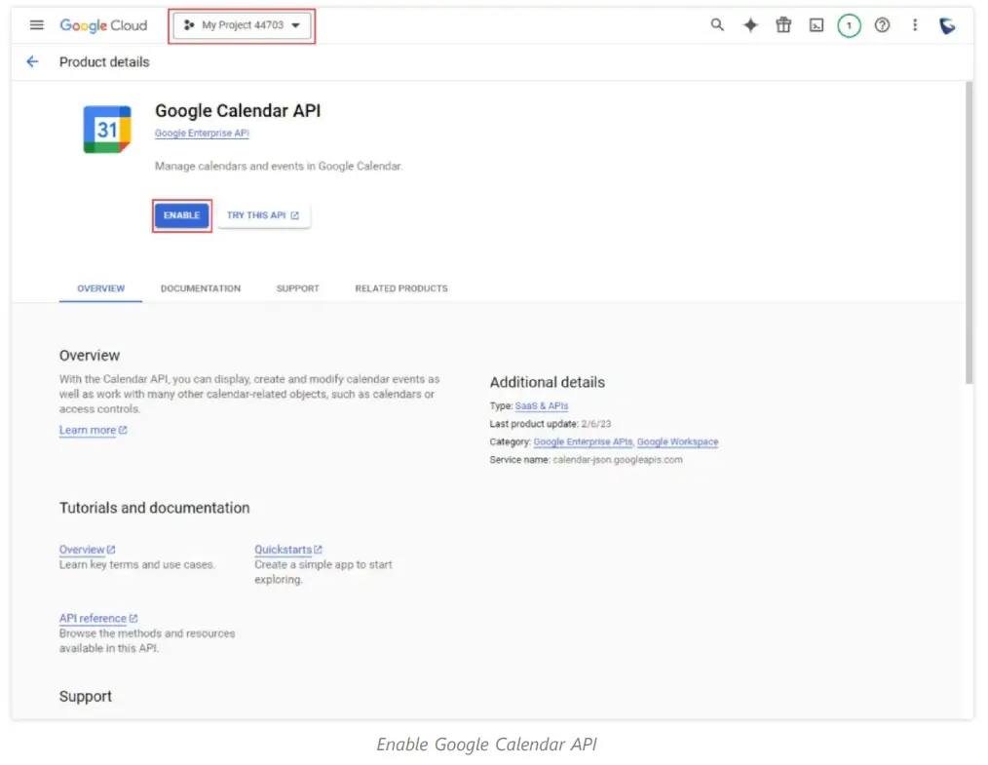This screenshot has height=765, width=988.
Task: Switch to the SUPPORT tab
Action: pos(297,288)
